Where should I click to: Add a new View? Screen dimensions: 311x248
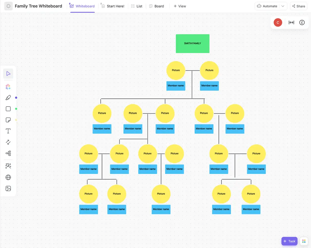coord(180,6)
